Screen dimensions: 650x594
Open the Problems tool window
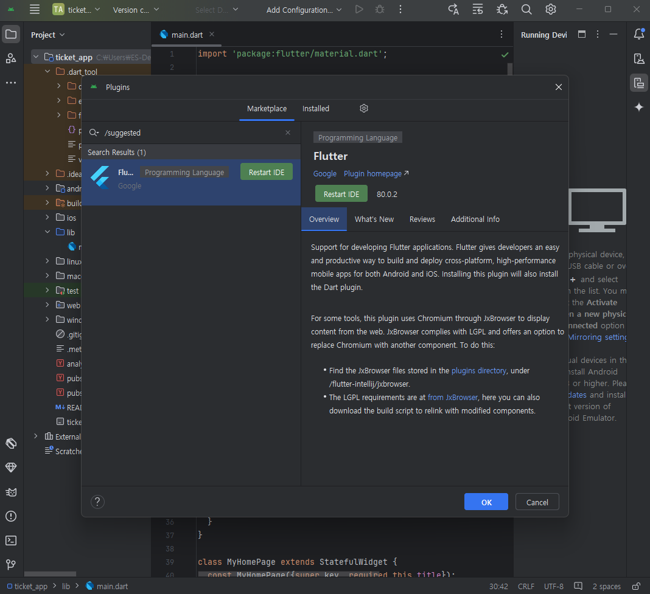(x=11, y=516)
